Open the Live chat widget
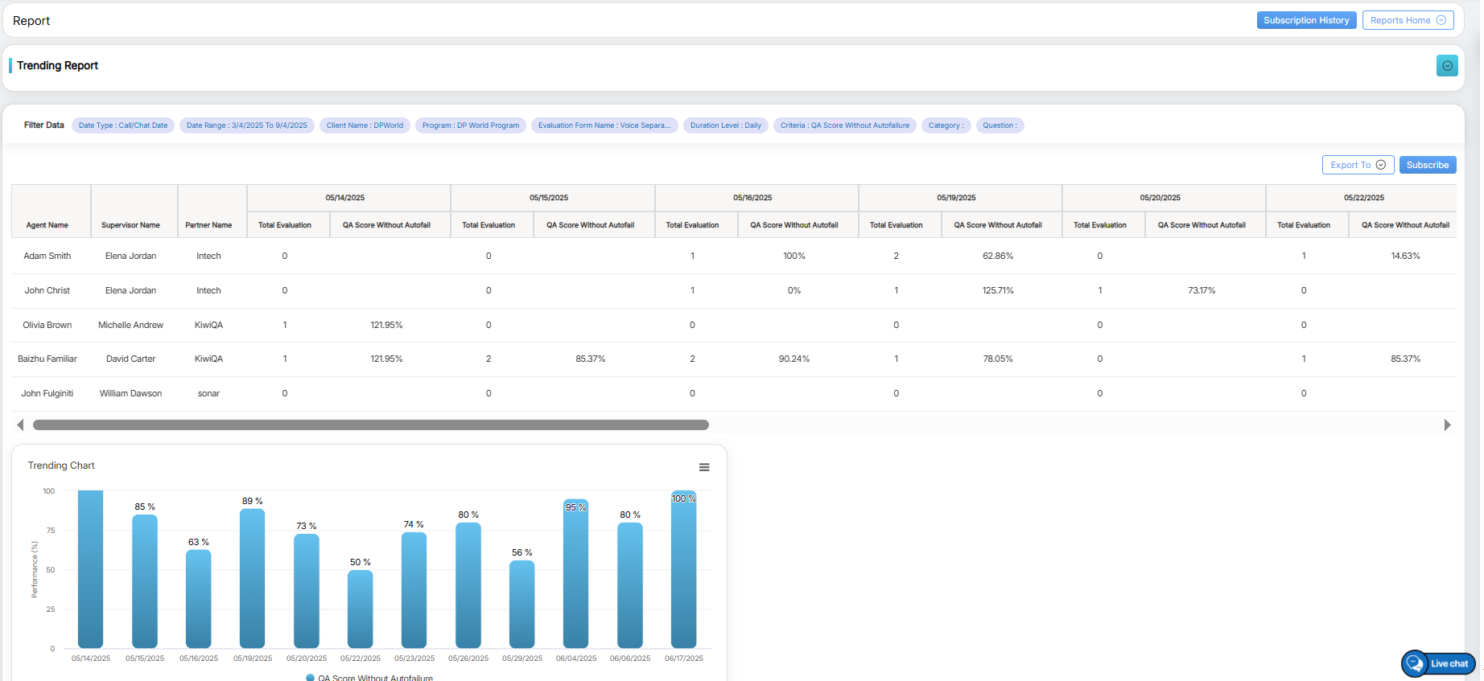The height and width of the screenshot is (681, 1484). (1440, 663)
